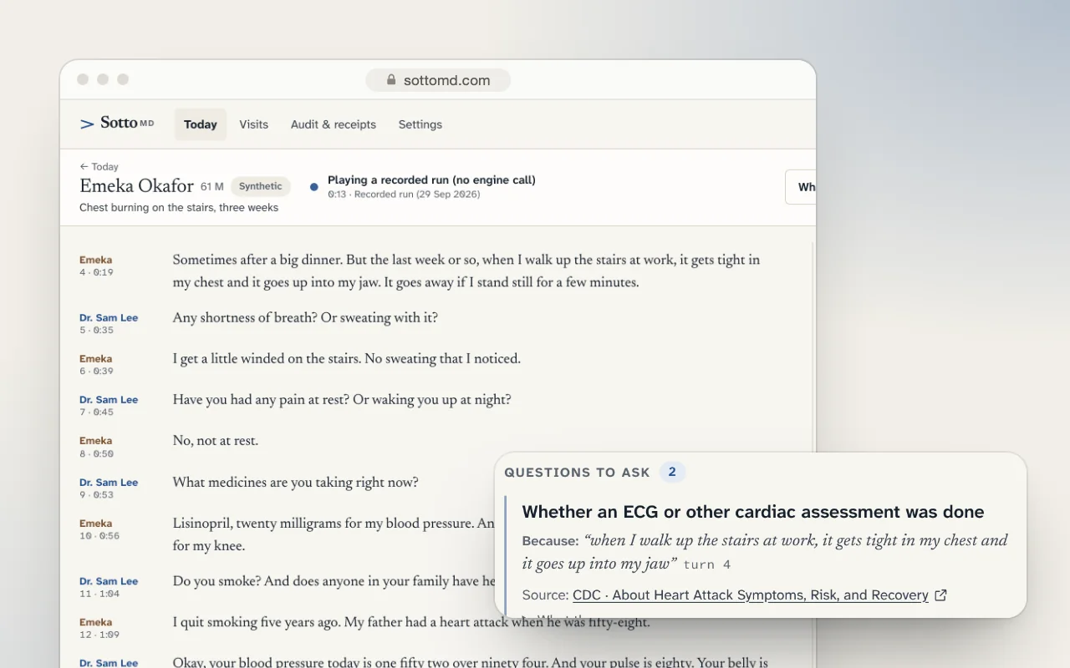The width and height of the screenshot is (1070, 668).
Task: Select the shortness of breath question line
Action: pyautogui.click(x=305, y=318)
